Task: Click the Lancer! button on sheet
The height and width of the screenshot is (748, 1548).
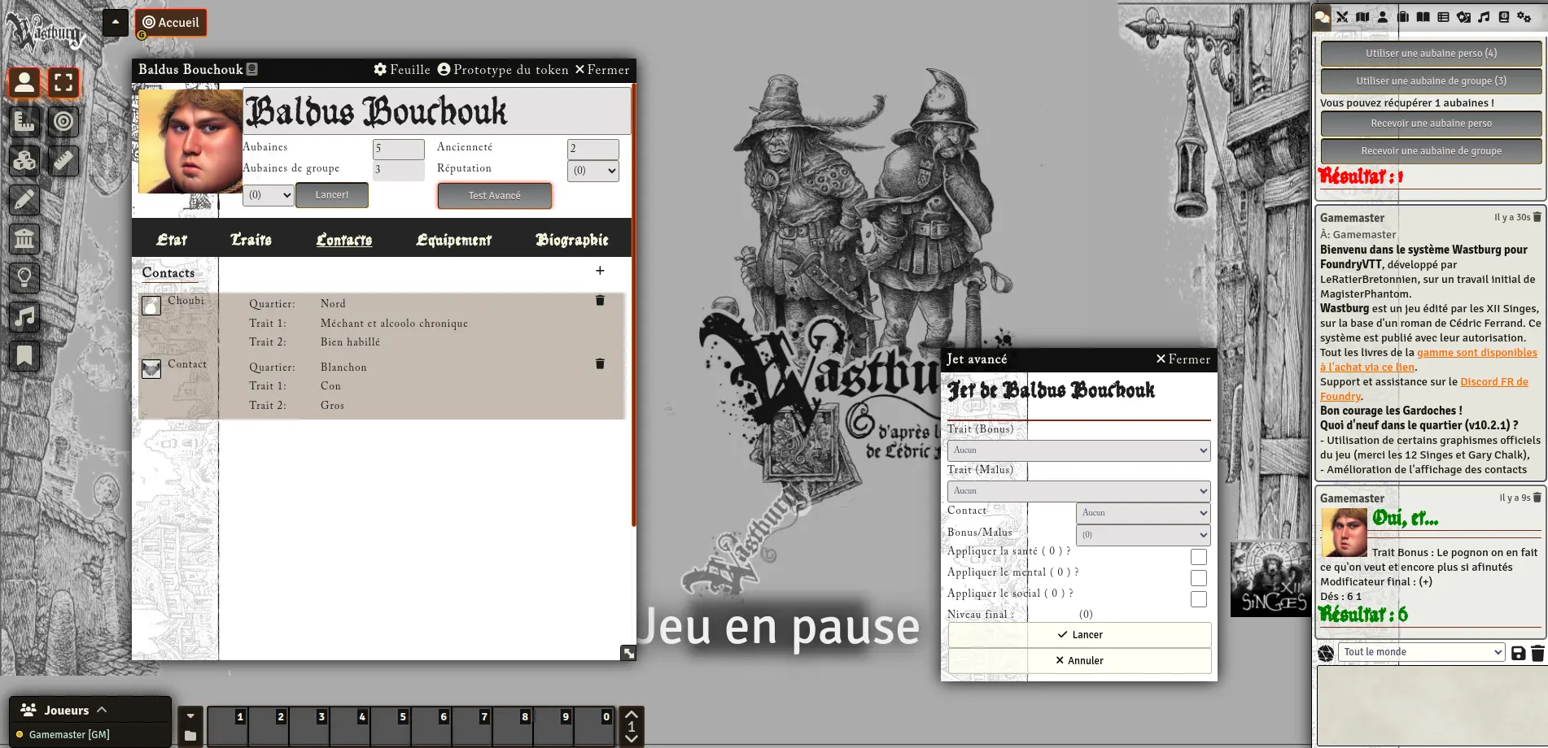Action: coord(332,195)
